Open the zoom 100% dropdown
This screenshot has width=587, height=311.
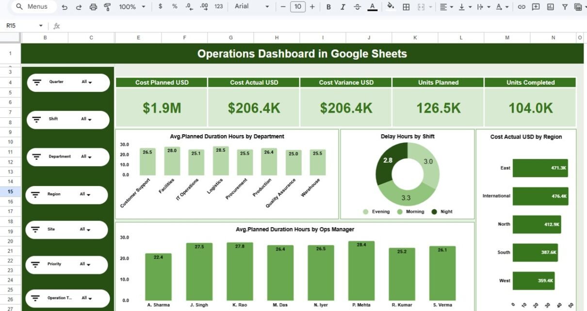[132, 7]
